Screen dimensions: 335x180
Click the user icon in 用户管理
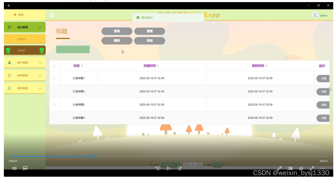[x=9, y=63]
